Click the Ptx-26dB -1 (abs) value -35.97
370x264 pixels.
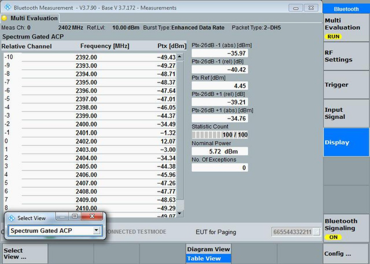(219, 53)
